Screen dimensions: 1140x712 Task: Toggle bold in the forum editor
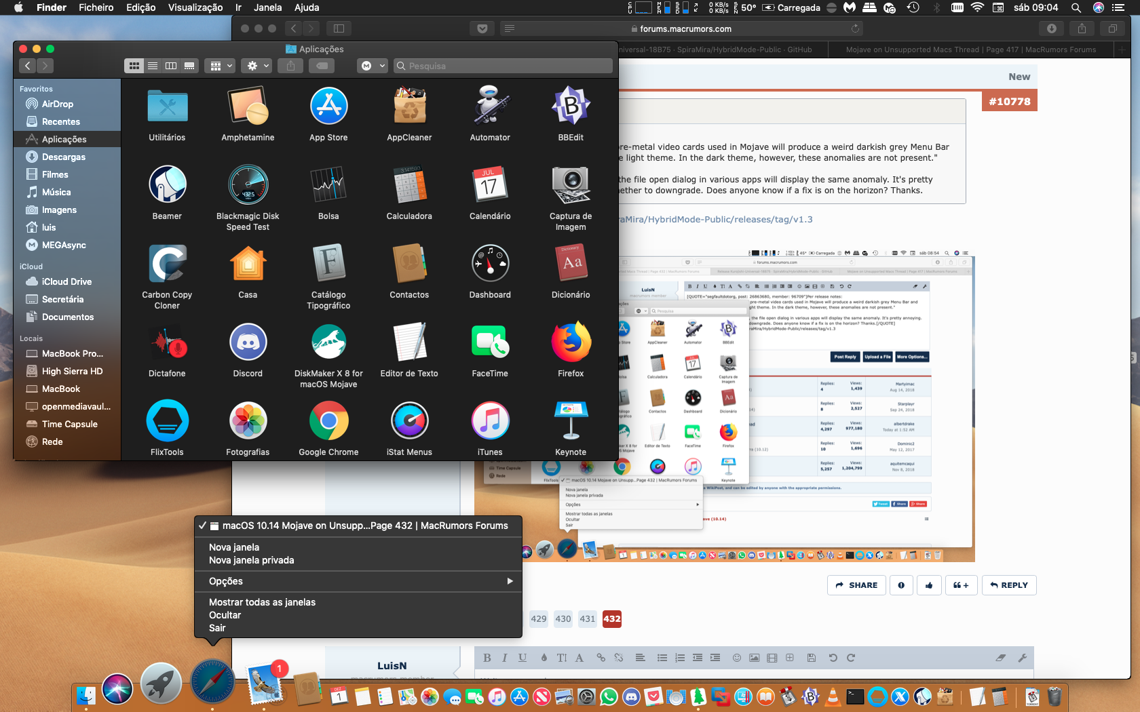tap(487, 658)
